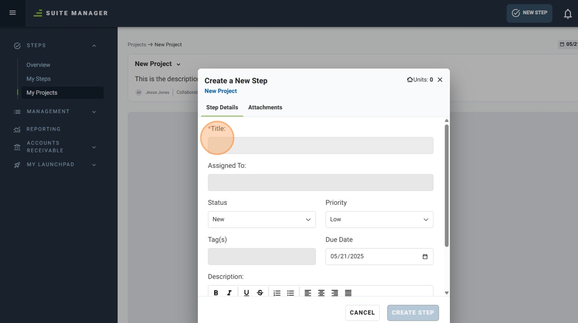The width and height of the screenshot is (578, 323).
Task: Open the New Project link in dialog
Action: (221, 91)
